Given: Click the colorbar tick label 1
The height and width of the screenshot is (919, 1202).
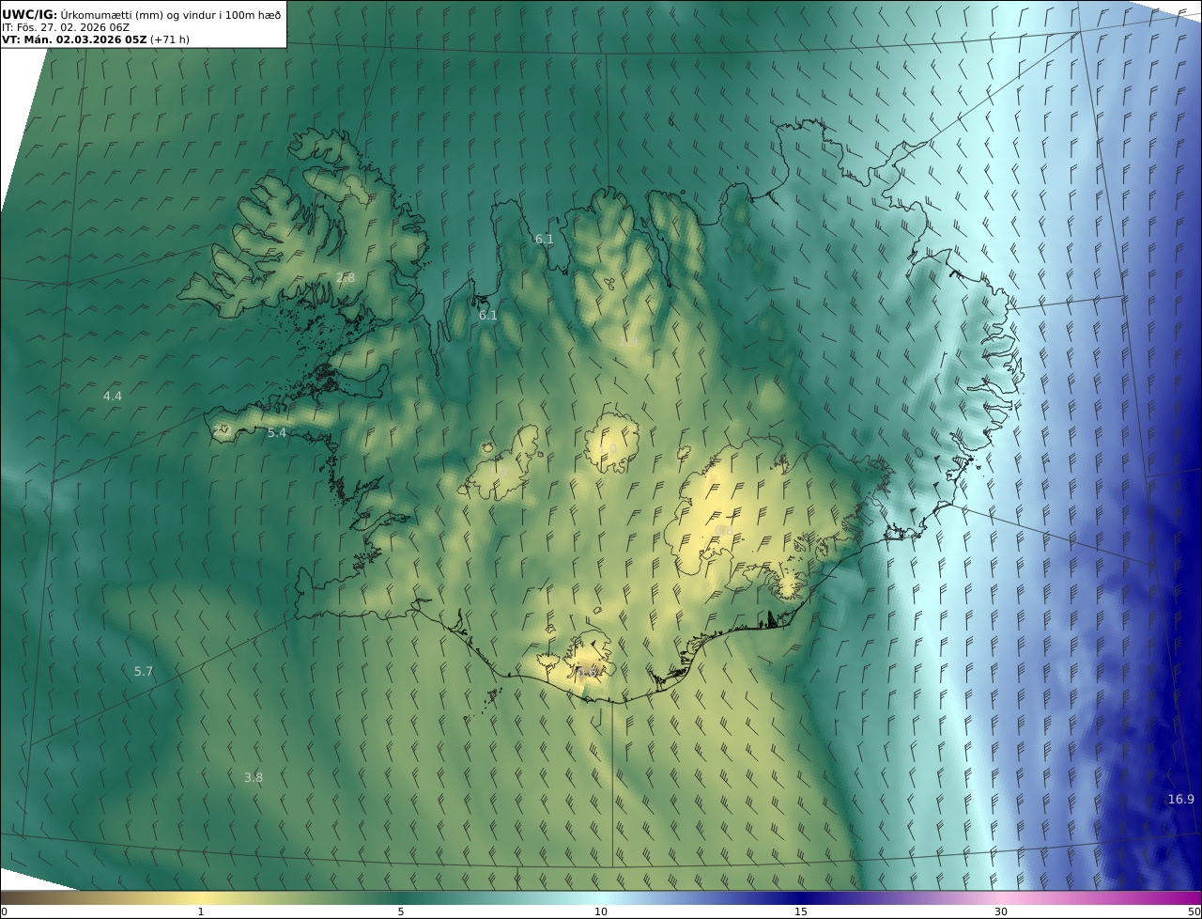Looking at the screenshot, I should [201, 911].
